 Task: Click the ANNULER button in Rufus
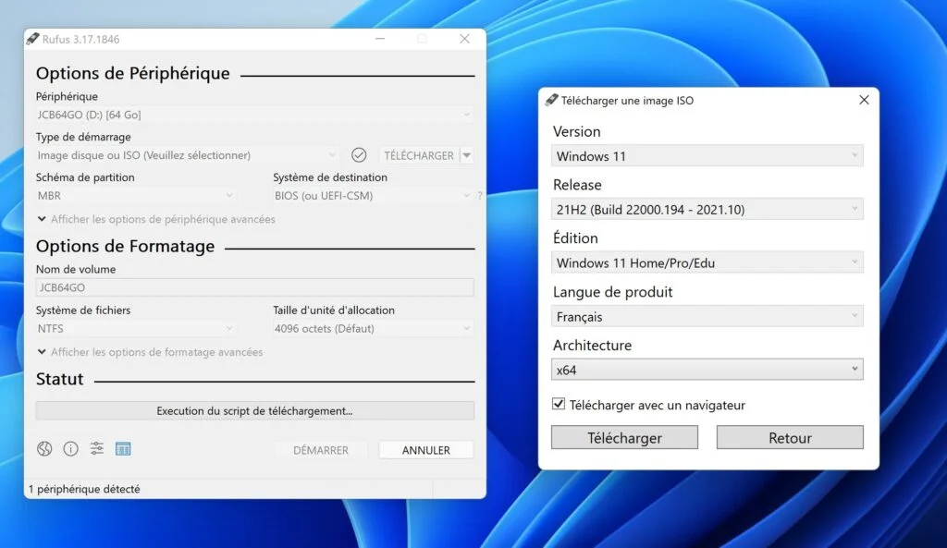(x=425, y=450)
